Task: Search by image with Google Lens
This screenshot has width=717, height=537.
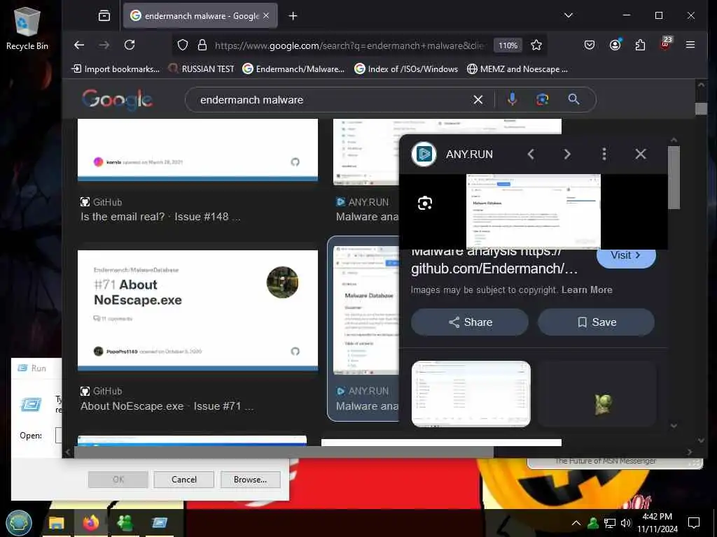Action: [543, 99]
